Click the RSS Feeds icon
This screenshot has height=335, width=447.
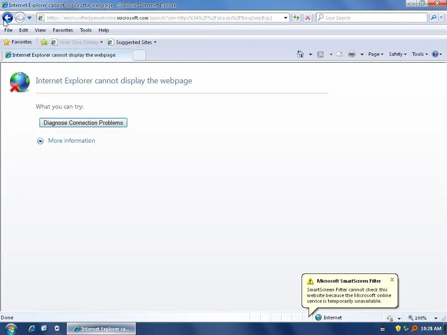(x=320, y=55)
